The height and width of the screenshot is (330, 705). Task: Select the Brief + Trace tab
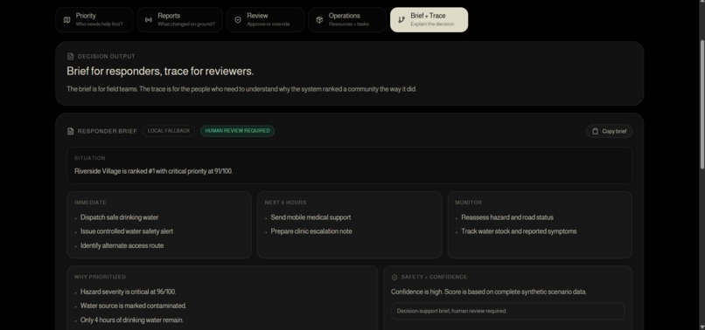click(x=429, y=20)
